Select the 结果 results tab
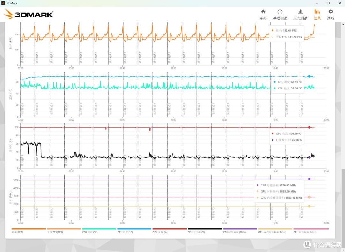 (x=317, y=15)
